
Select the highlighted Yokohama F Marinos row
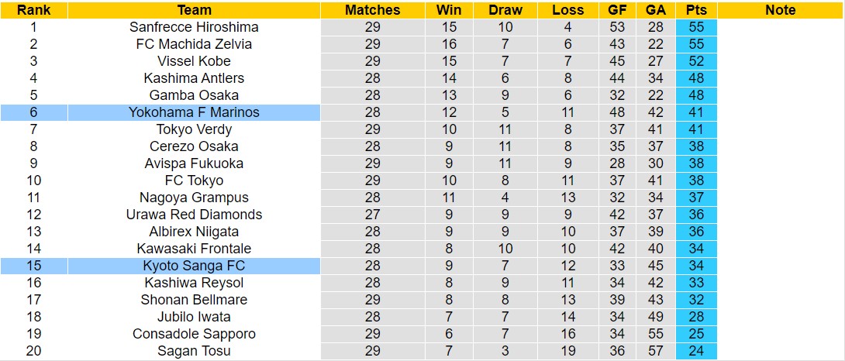pyautogui.click(x=194, y=112)
